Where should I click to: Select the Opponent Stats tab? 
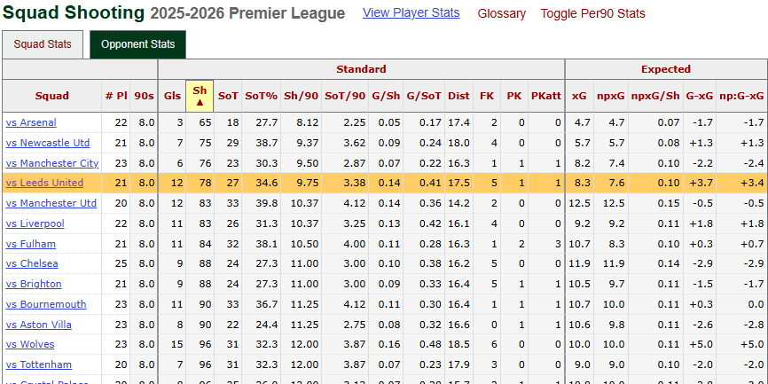[x=137, y=44]
